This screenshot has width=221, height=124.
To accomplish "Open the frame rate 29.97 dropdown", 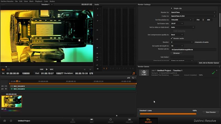I will point(177,23).
